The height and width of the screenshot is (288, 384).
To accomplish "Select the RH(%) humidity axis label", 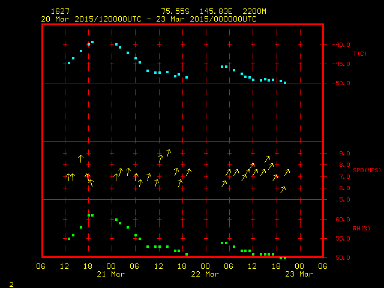I will [359, 229].
